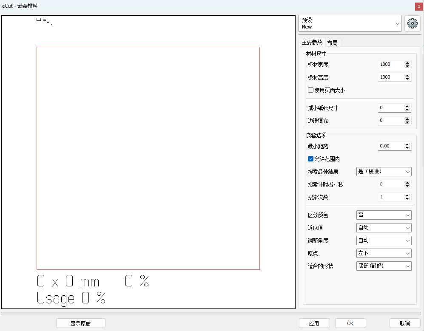Select the 主要参数 tab
Image resolution: width=424 pixels, height=331 pixels.
pyautogui.click(x=313, y=42)
